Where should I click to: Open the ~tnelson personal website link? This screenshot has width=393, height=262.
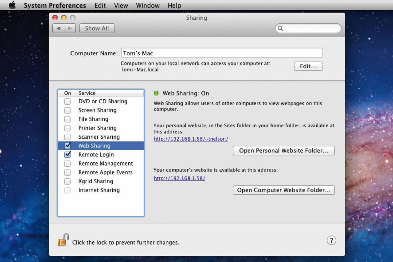click(x=191, y=139)
